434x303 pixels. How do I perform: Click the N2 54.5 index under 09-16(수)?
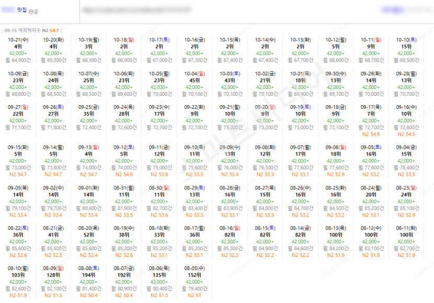406,134
